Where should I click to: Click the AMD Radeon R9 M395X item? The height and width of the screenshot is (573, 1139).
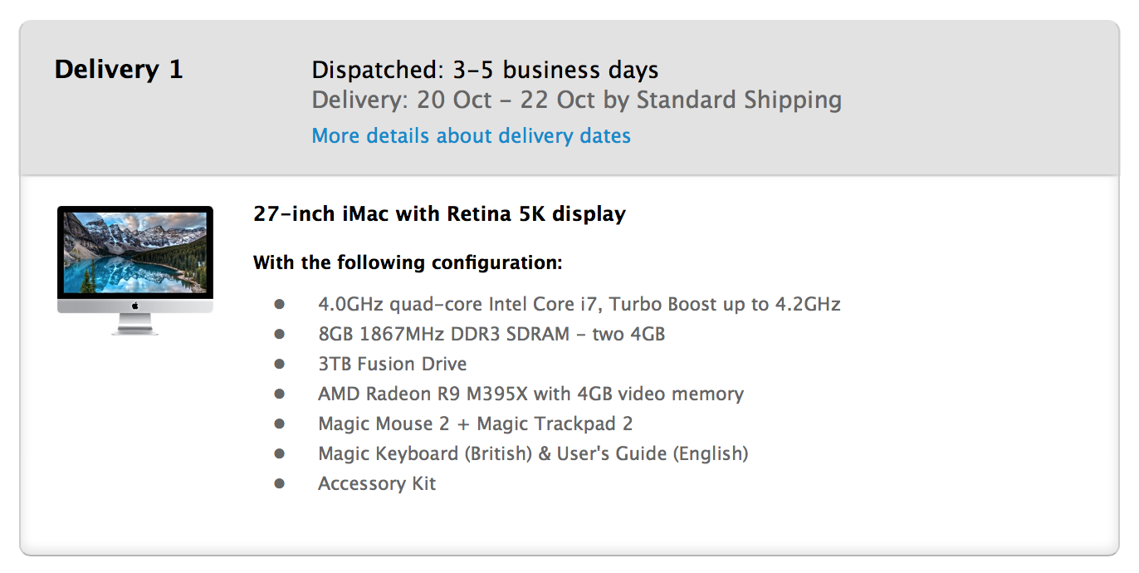pos(530,394)
